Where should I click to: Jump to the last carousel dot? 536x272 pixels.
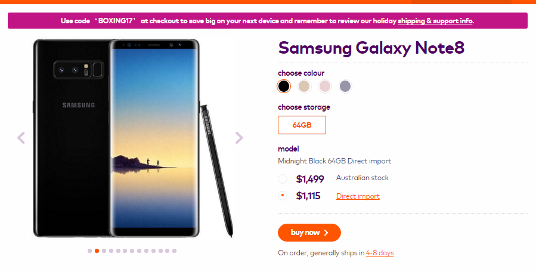click(x=174, y=251)
